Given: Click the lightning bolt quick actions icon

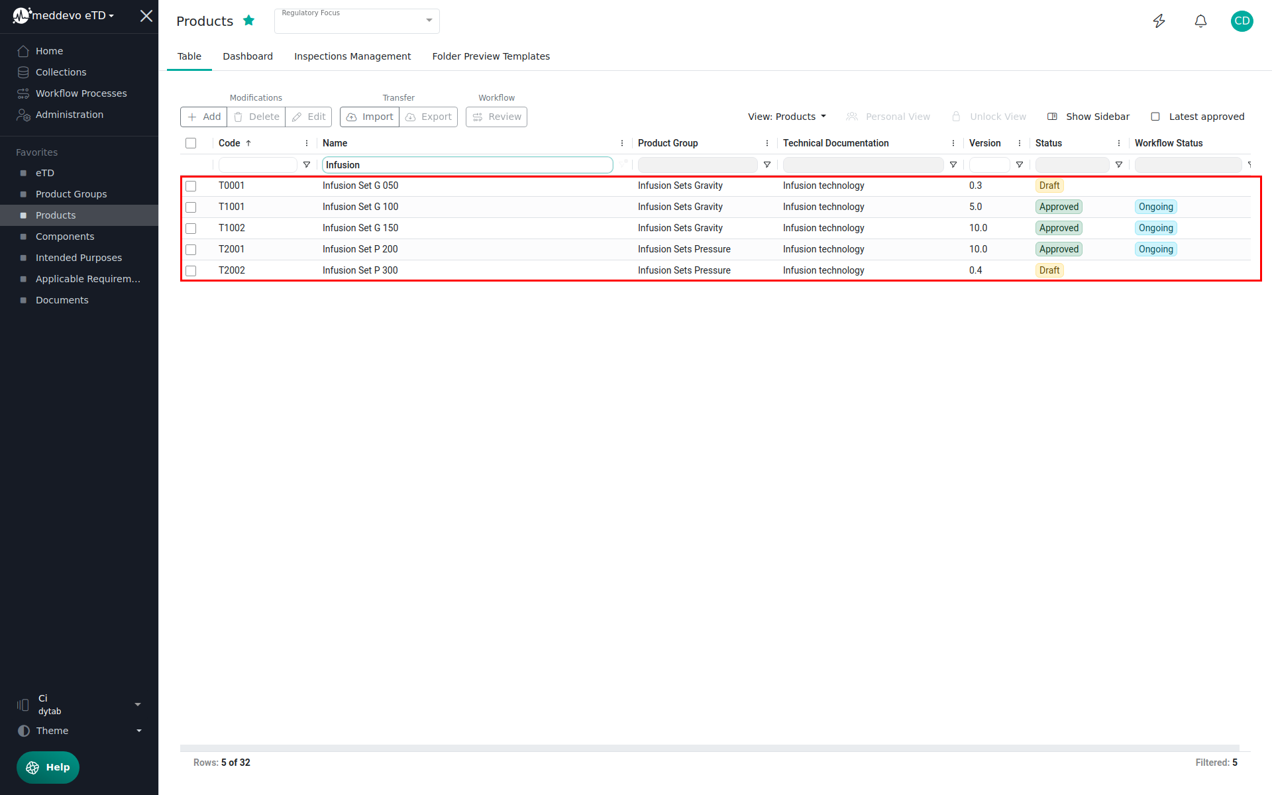Looking at the screenshot, I should pyautogui.click(x=1159, y=21).
